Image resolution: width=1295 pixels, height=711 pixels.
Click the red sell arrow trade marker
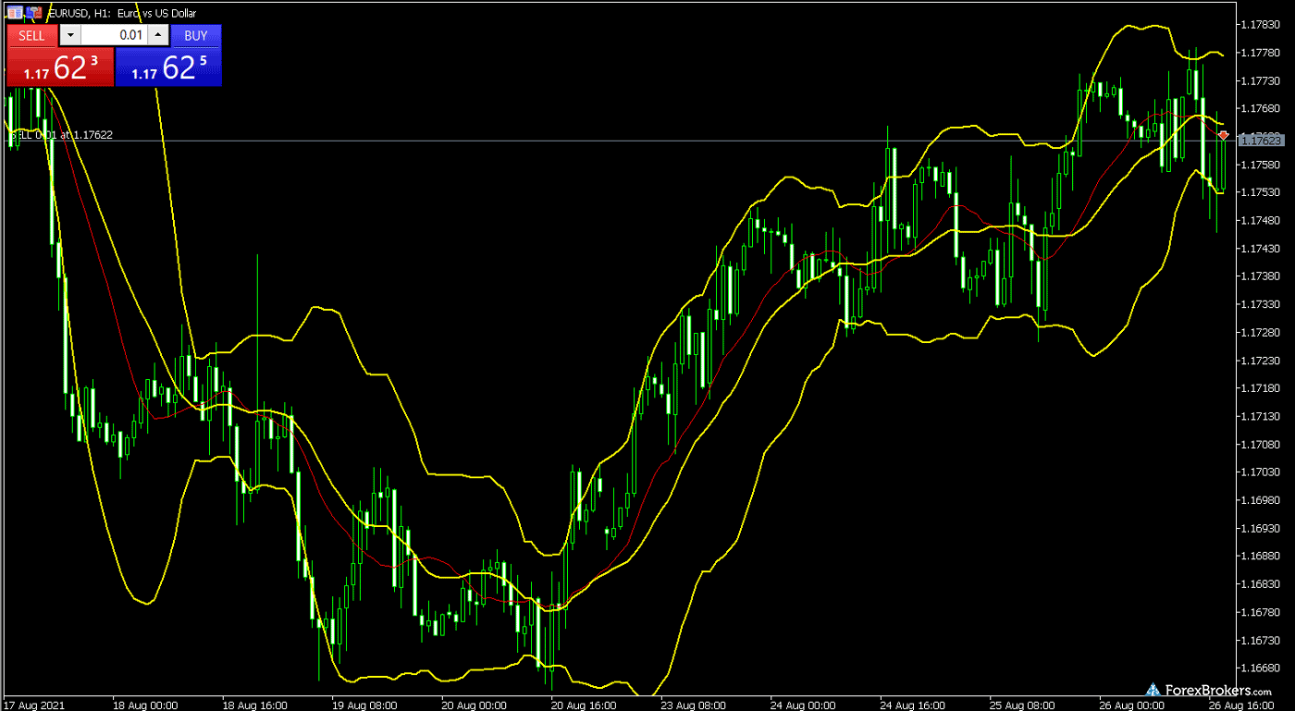pos(1224,135)
